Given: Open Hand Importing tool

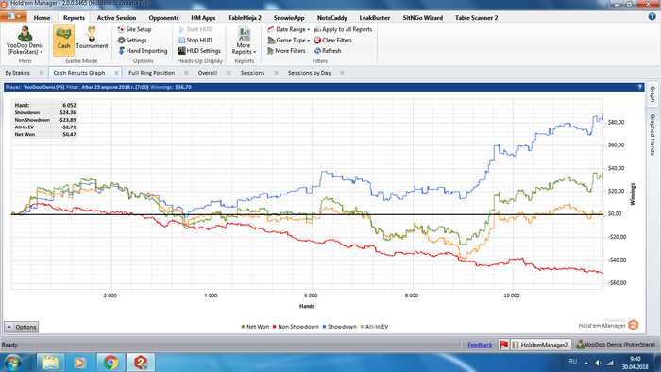Looking at the screenshot, I should (143, 51).
